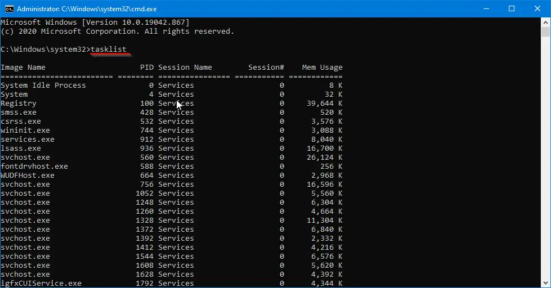551x288 pixels.
Task: Click the vertical scrollbar thumb
Action: click(545, 32)
